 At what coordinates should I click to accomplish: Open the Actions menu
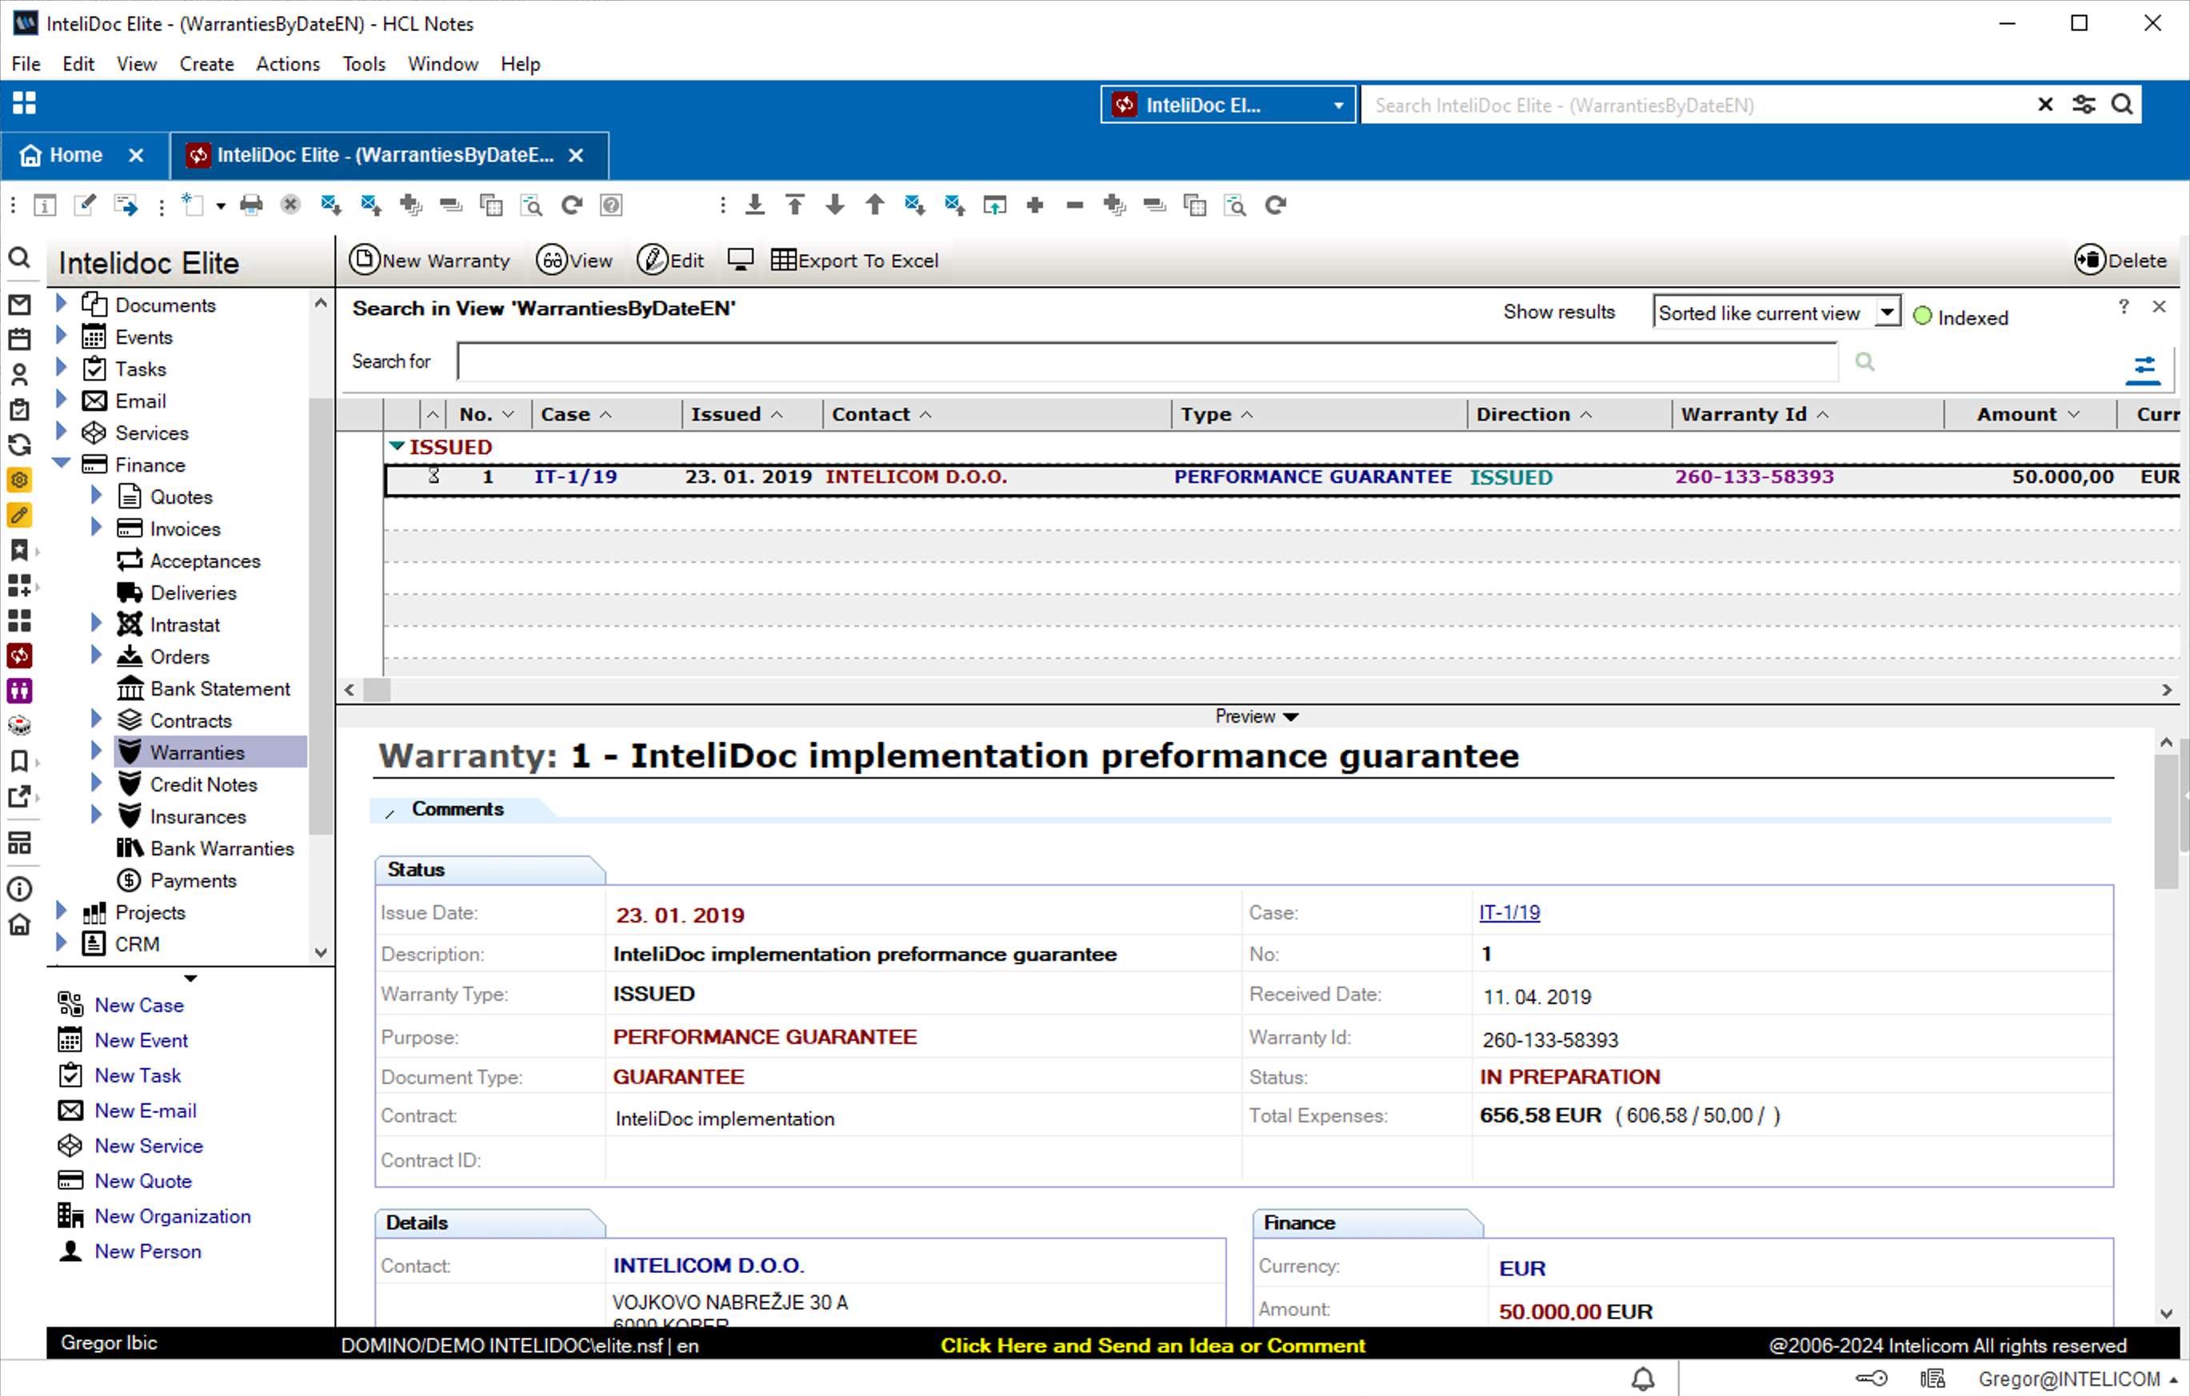pos(288,64)
